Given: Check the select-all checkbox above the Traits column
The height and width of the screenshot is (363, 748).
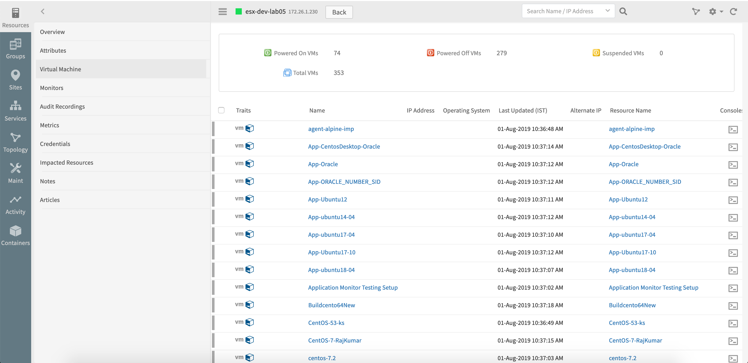Looking at the screenshot, I should pos(221,110).
